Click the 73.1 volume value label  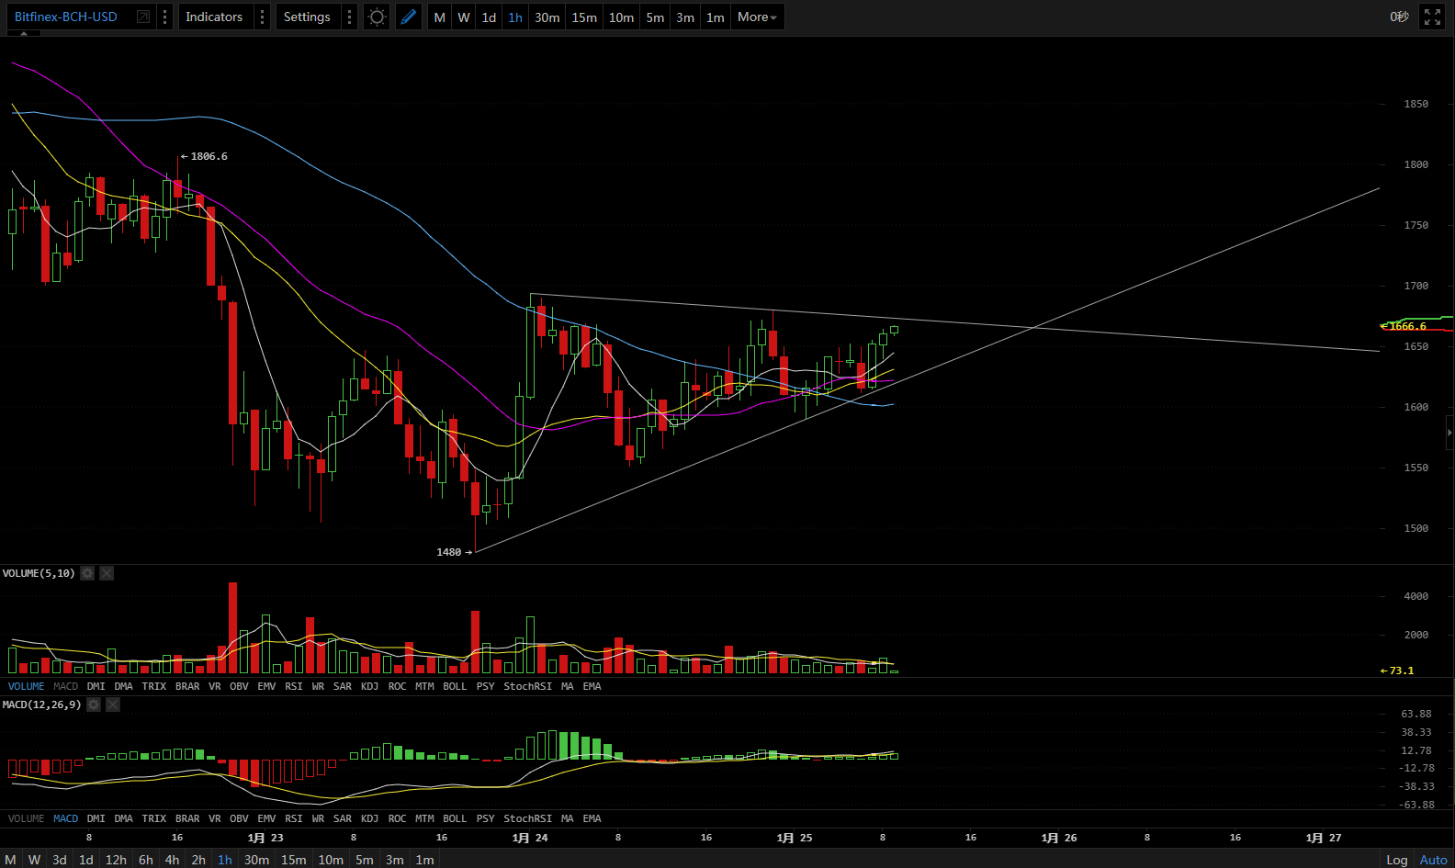click(1397, 671)
